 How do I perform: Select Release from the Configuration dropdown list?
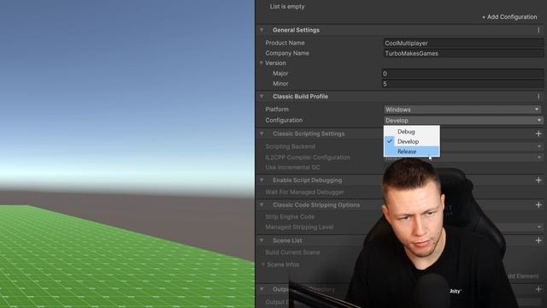[x=412, y=151]
